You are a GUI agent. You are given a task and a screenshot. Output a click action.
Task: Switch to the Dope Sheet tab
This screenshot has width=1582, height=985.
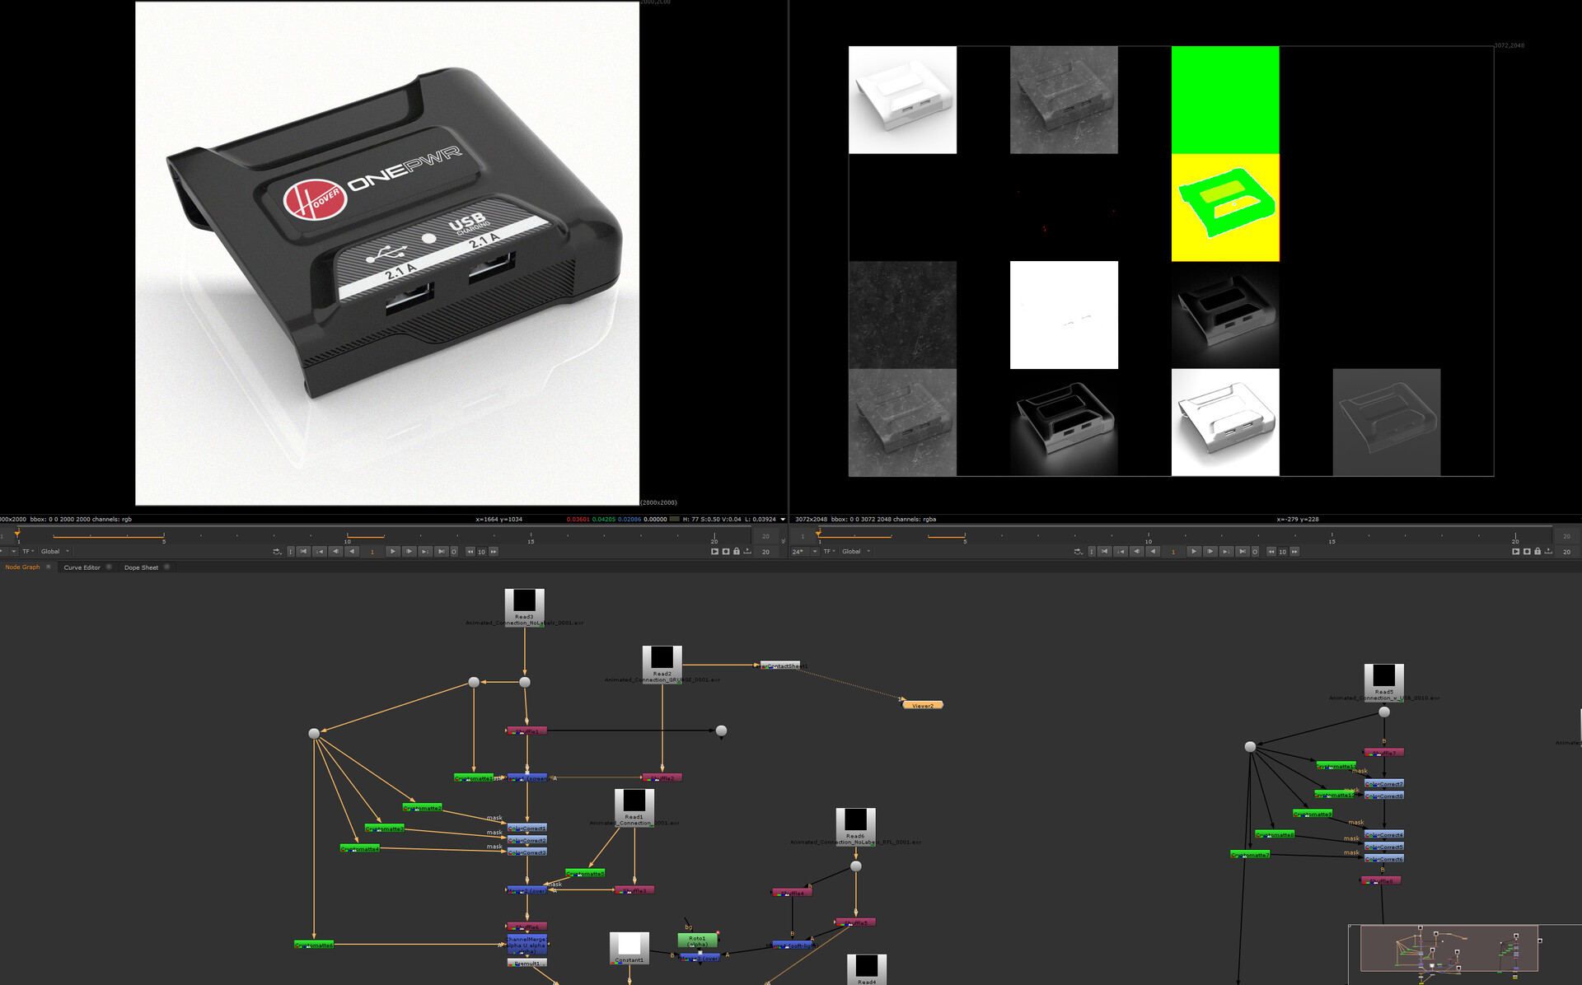(141, 567)
